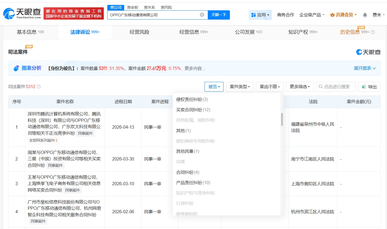Choose 其他(1) option
387x229 pixels.
[x=183, y=131]
